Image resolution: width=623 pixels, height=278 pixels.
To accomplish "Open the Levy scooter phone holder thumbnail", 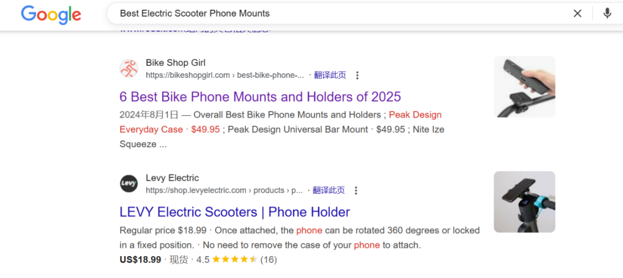I will [524, 201].
